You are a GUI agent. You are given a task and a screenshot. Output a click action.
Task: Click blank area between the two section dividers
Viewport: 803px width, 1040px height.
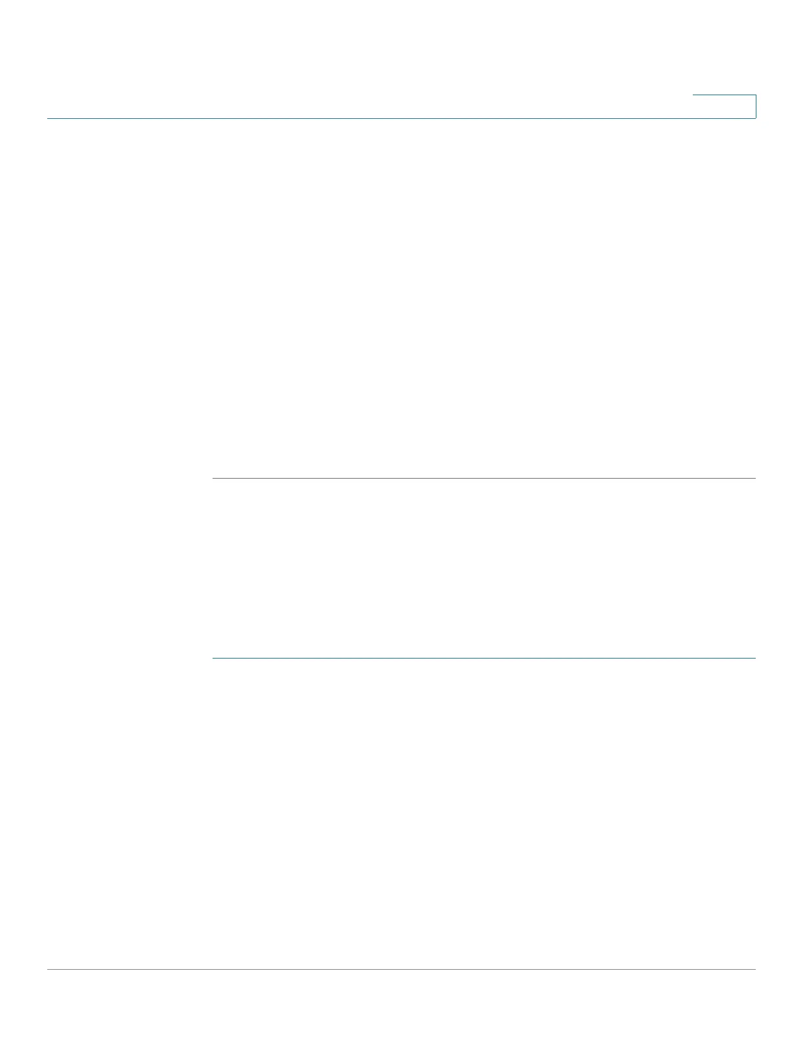point(484,568)
